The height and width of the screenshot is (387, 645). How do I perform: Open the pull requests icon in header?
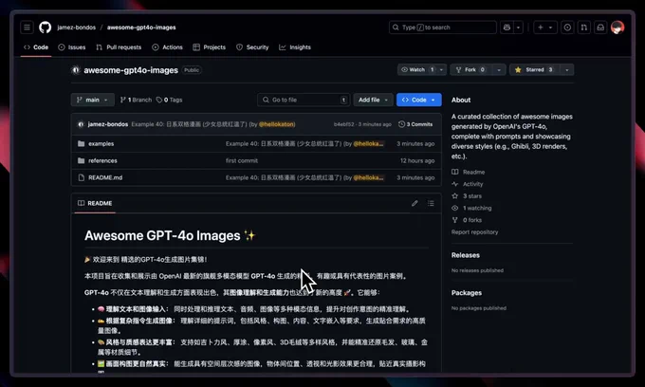(x=583, y=28)
